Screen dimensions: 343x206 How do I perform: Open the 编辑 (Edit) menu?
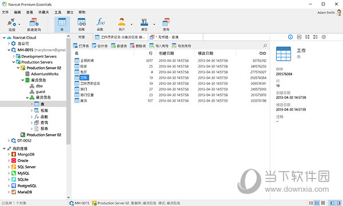tap(17, 12)
